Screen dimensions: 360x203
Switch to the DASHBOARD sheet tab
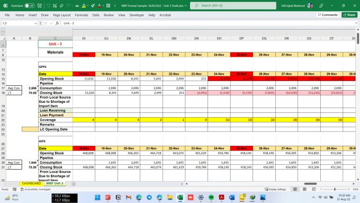(x=31, y=183)
